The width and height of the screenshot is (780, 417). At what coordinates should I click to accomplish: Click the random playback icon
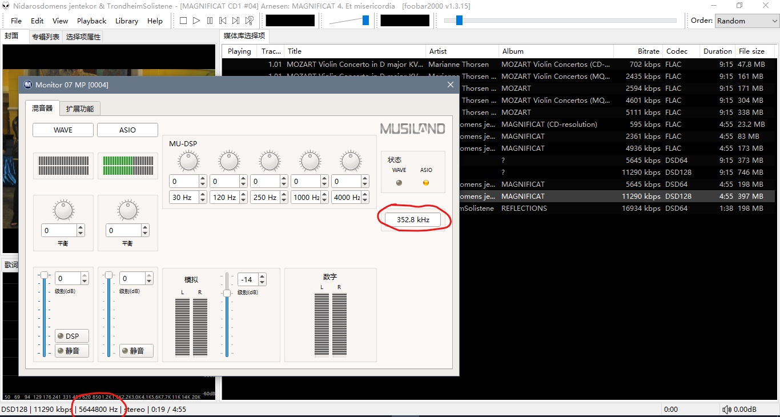pos(250,21)
